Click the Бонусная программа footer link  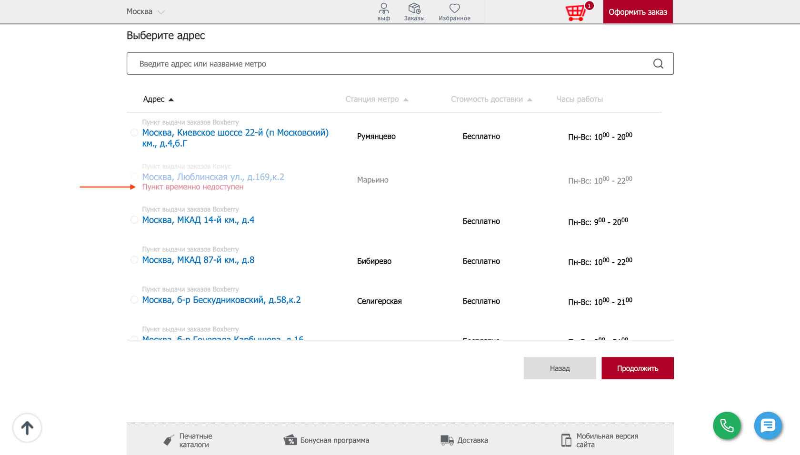pyautogui.click(x=335, y=440)
